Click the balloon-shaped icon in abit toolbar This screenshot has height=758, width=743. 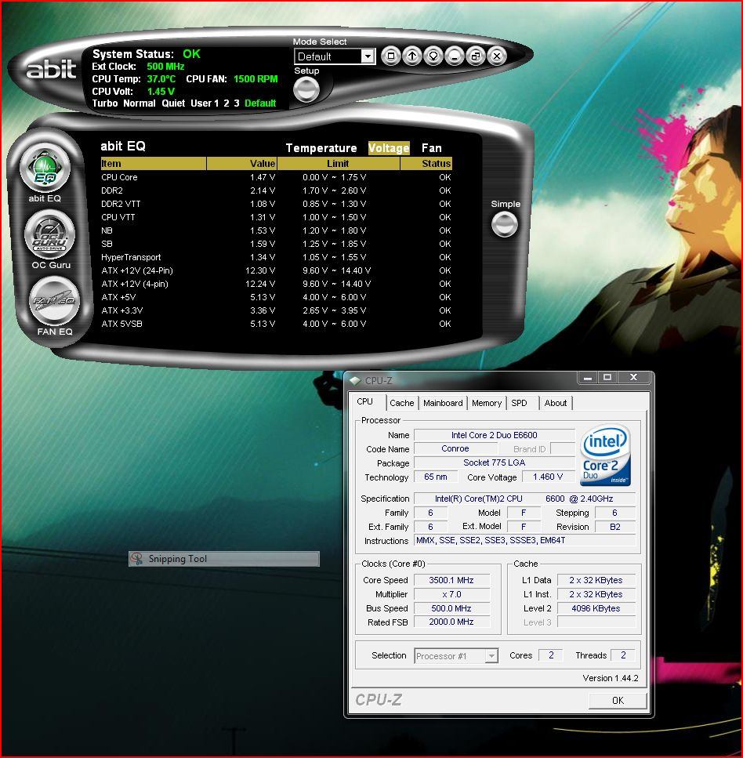coord(433,56)
